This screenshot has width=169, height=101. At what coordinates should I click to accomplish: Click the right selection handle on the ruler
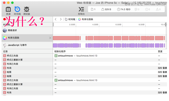pyautogui.click(x=166, y=25)
